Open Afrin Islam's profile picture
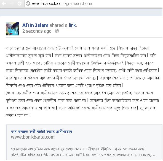The width and height of the screenshot is (163, 161). tap(12, 29)
